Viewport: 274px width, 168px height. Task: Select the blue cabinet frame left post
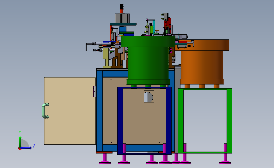click(x=100, y=111)
